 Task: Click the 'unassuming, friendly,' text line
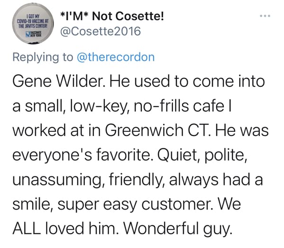[x=89, y=180]
